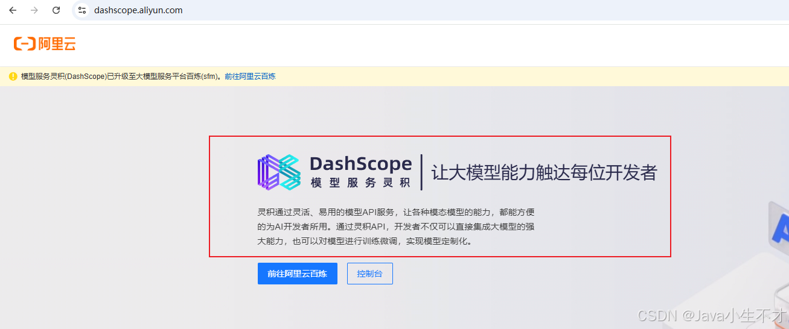
Task: Select the DashScope 模型服务灵积 title text
Action: tap(361, 172)
